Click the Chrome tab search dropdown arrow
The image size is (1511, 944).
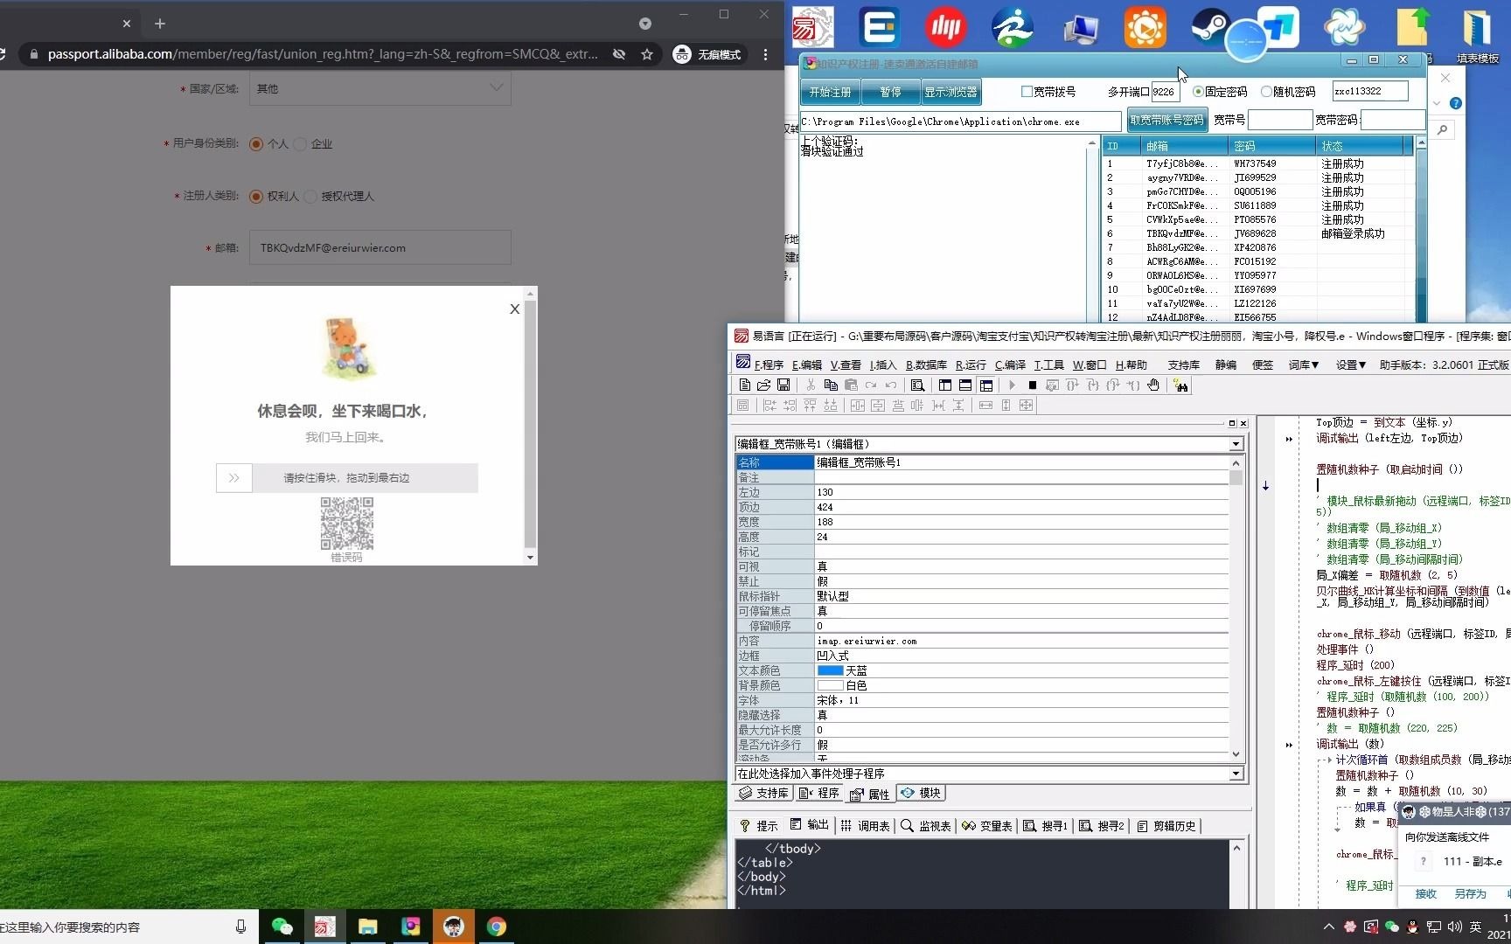click(x=645, y=24)
